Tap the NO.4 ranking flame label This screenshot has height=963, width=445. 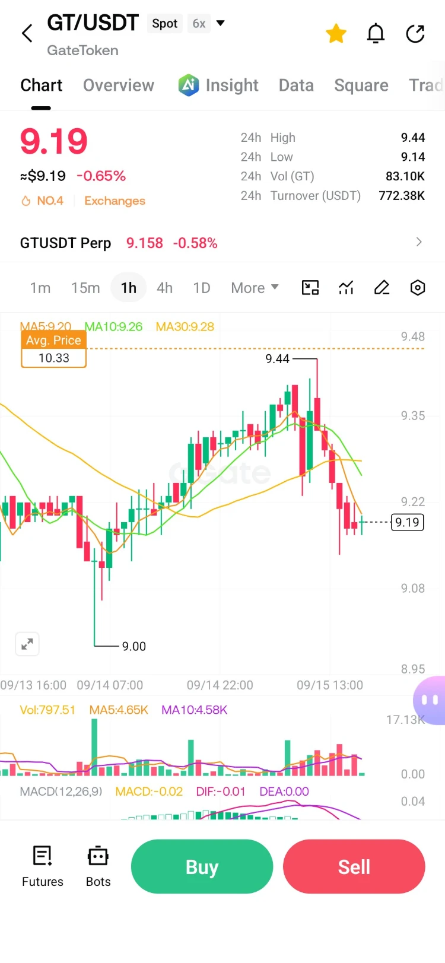(x=42, y=201)
